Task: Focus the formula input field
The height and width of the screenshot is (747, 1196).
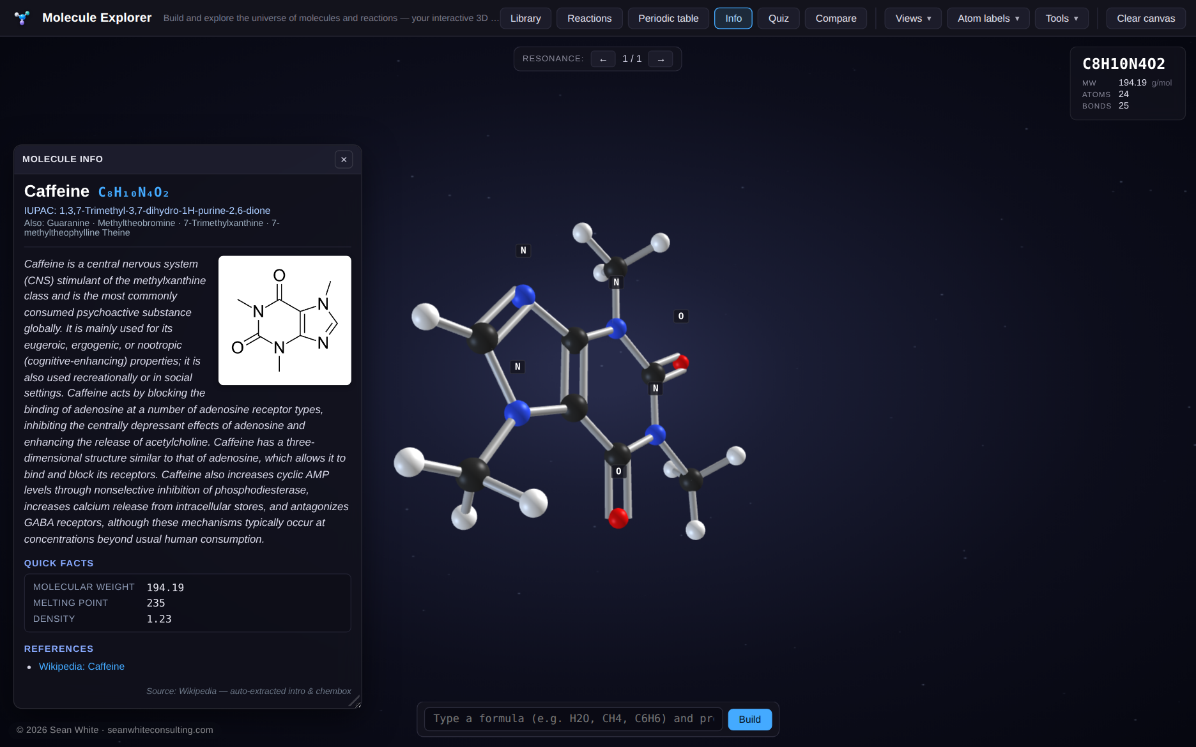Action: [573, 719]
